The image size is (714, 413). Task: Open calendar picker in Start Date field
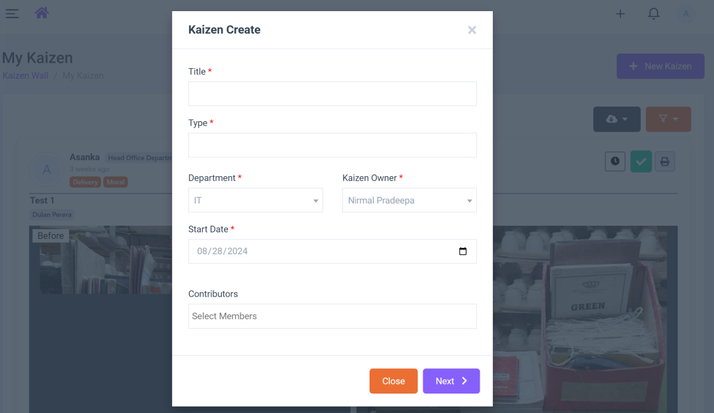pyautogui.click(x=463, y=251)
